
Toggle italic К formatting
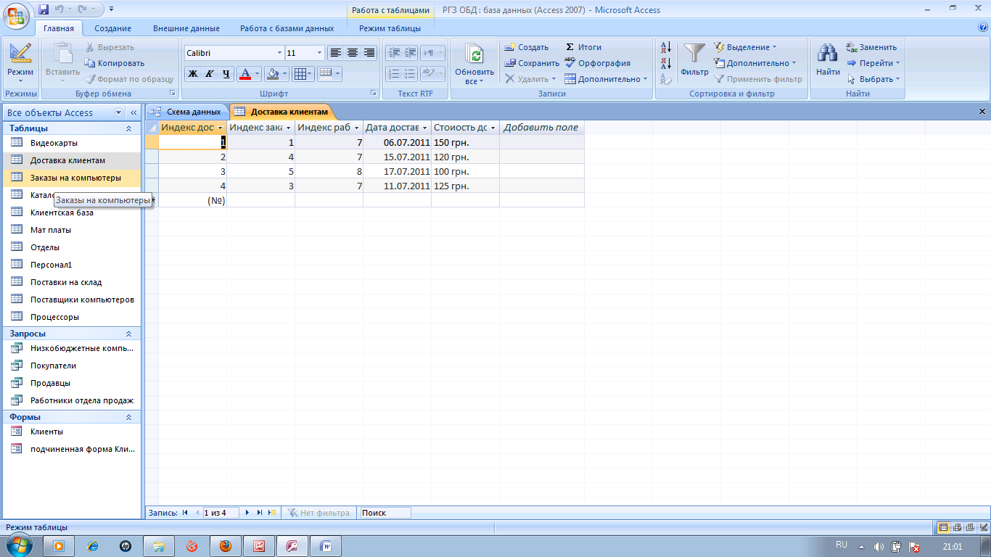[209, 74]
